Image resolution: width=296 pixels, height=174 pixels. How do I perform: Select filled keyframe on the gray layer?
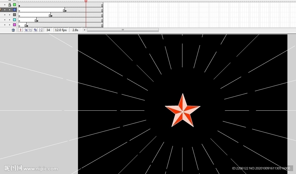tap(51, 16)
